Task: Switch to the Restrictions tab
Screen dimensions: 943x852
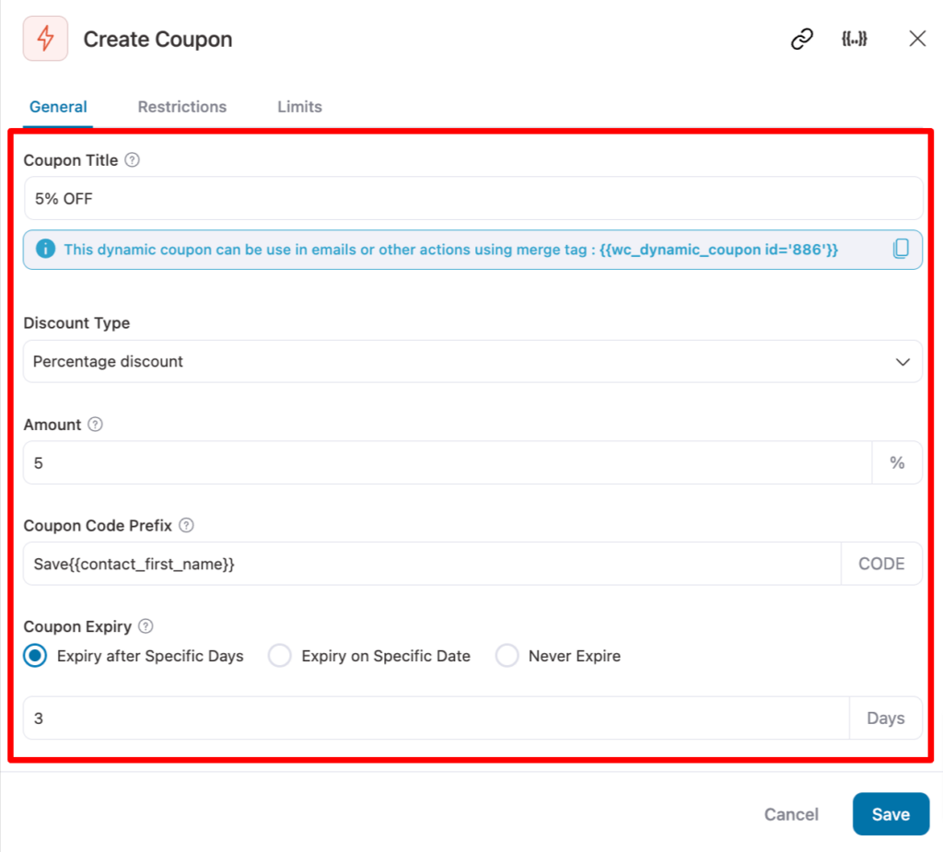Action: click(x=181, y=107)
